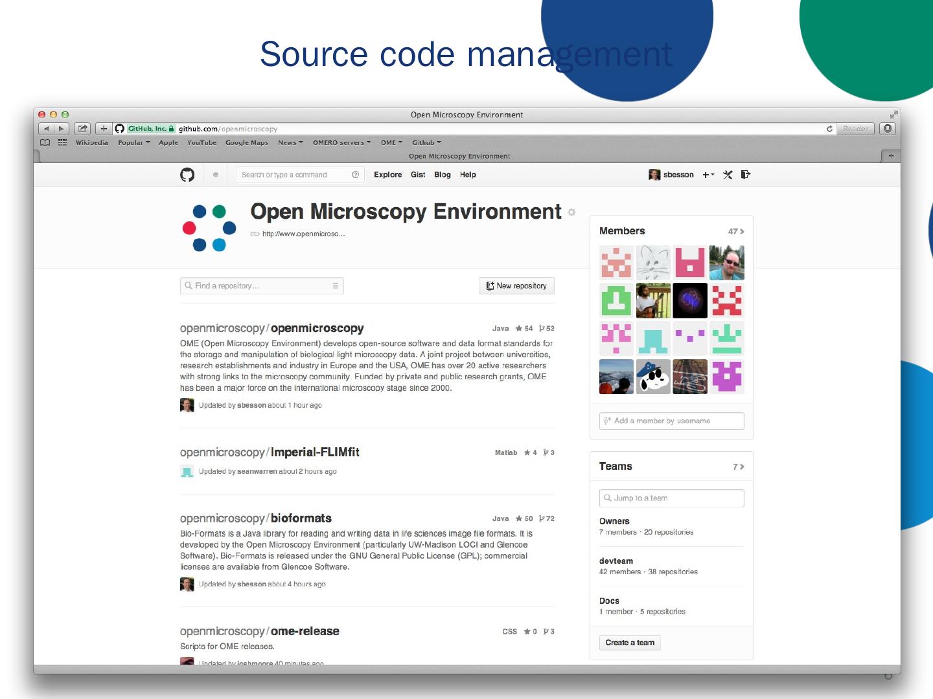View the 72 forks of bioformats

pos(547,518)
